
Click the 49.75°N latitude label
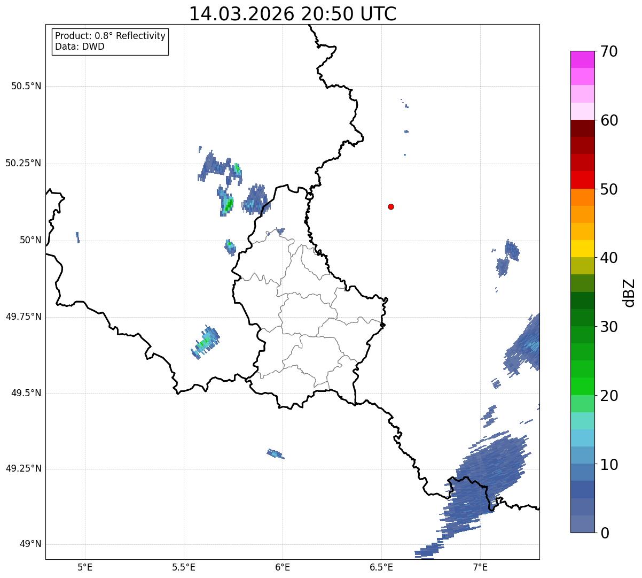(24, 317)
